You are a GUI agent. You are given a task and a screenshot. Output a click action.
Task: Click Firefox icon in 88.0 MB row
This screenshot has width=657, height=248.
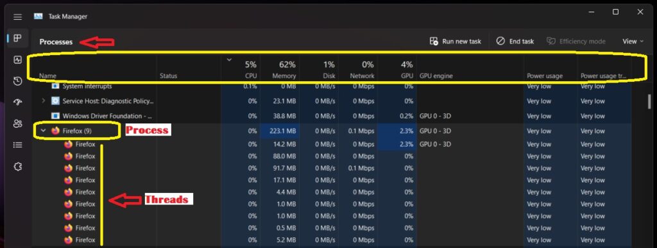pyautogui.click(x=68, y=156)
